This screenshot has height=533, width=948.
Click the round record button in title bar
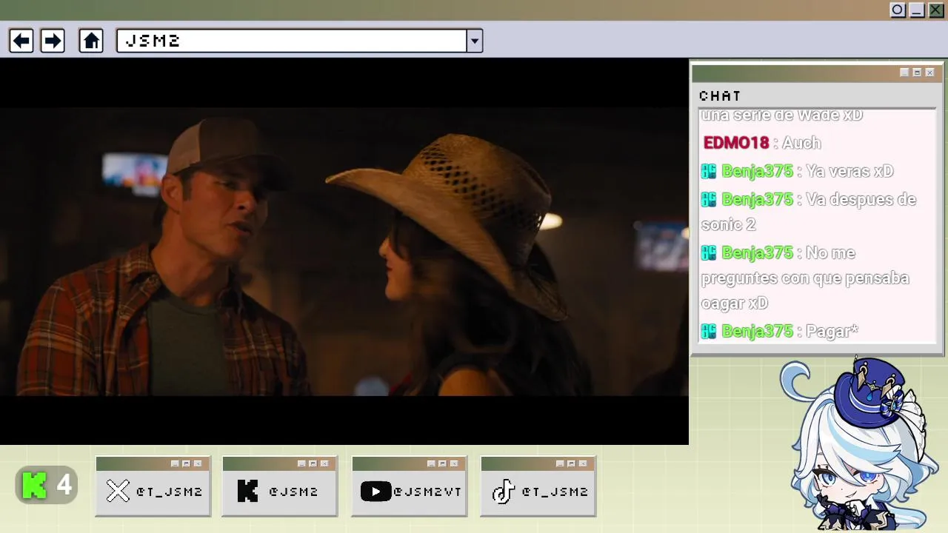tap(898, 10)
